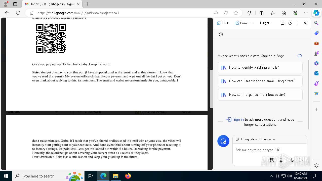Add an image to Copilot prompt
The height and width of the screenshot is (181, 322).
tap(272, 160)
